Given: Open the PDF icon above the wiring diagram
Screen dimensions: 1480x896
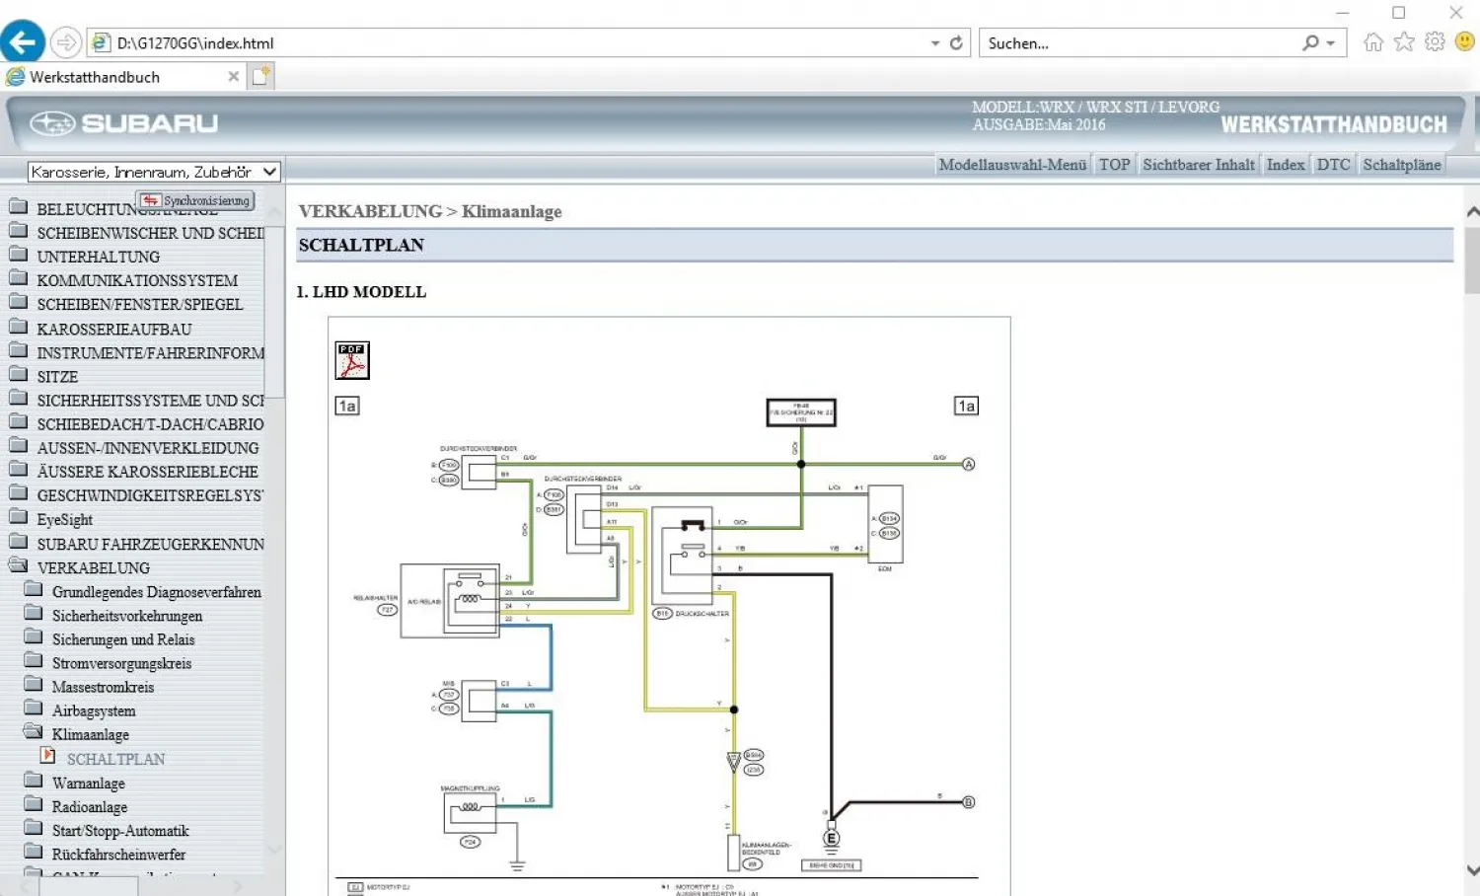Looking at the screenshot, I should point(352,361).
